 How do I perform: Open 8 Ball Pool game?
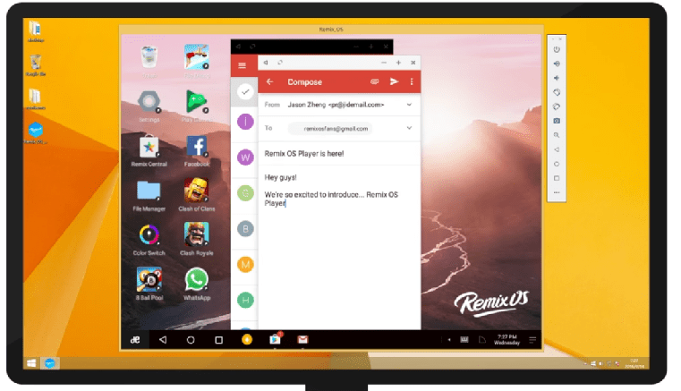[x=149, y=285]
